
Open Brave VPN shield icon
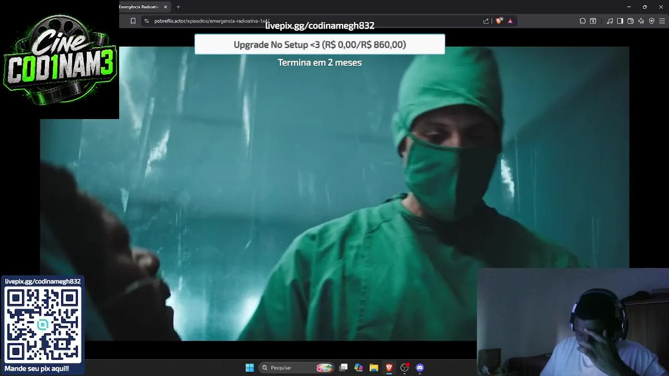(x=651, y=21)
